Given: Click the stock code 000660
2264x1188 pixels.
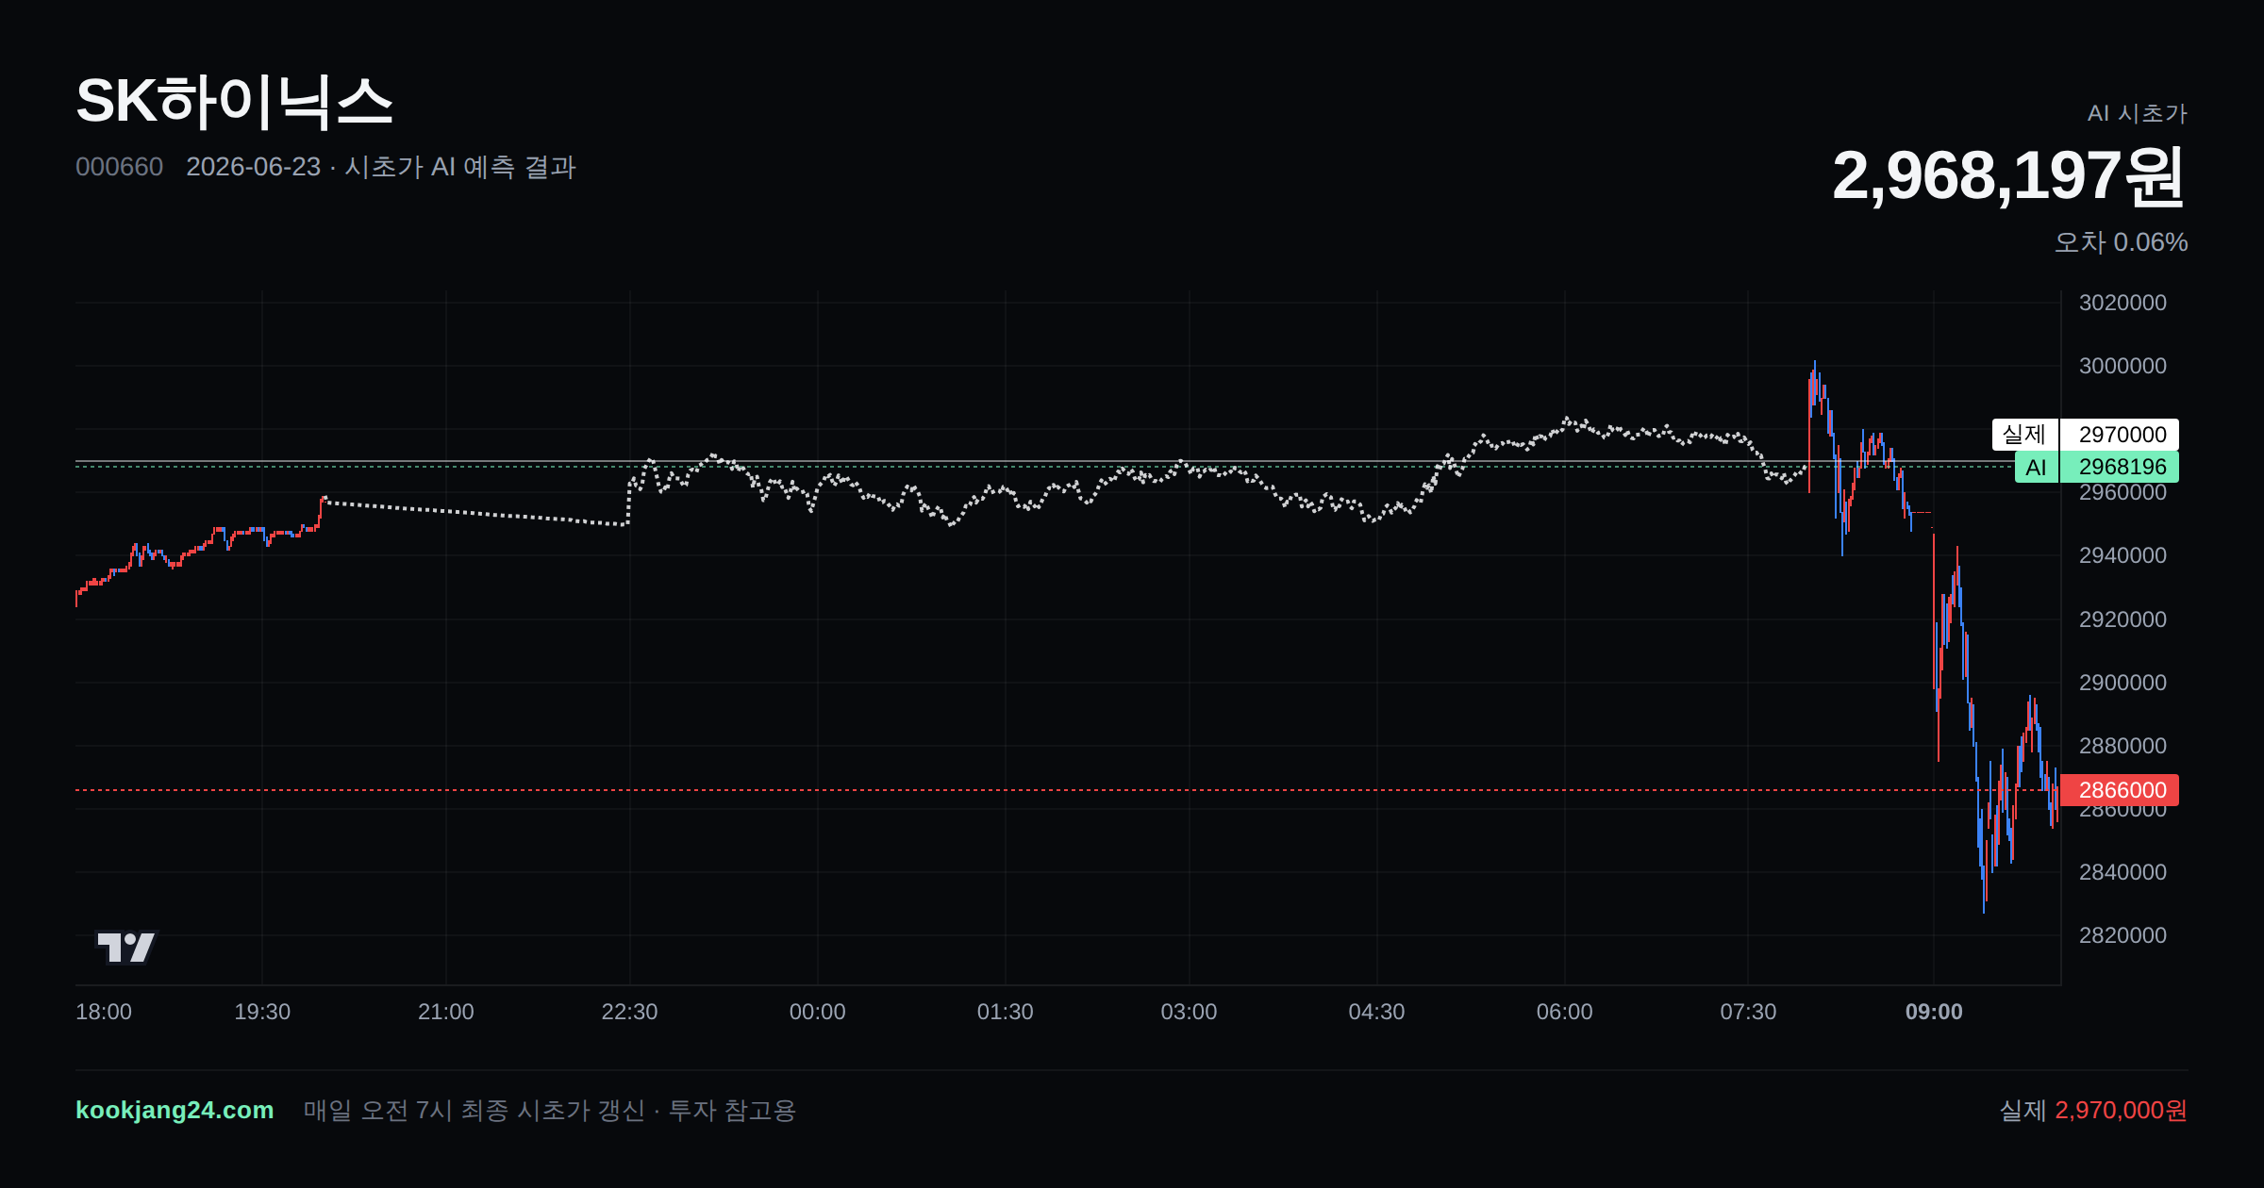Looking at the screenshot, I should click(119, 167).
